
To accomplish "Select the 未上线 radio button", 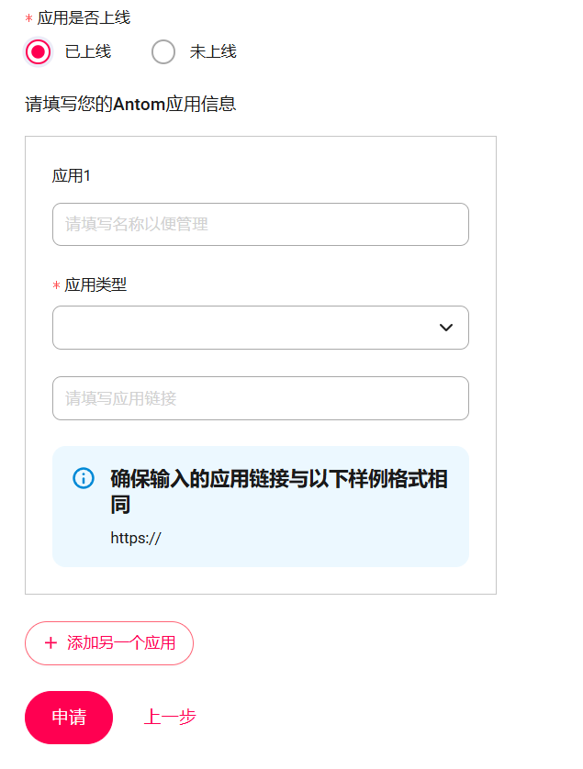I will [x=163, y=52].
